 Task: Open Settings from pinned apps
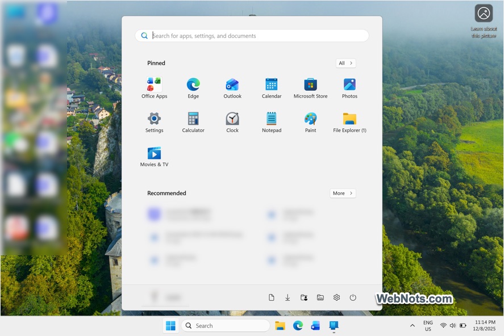click(x=155, y=122)
